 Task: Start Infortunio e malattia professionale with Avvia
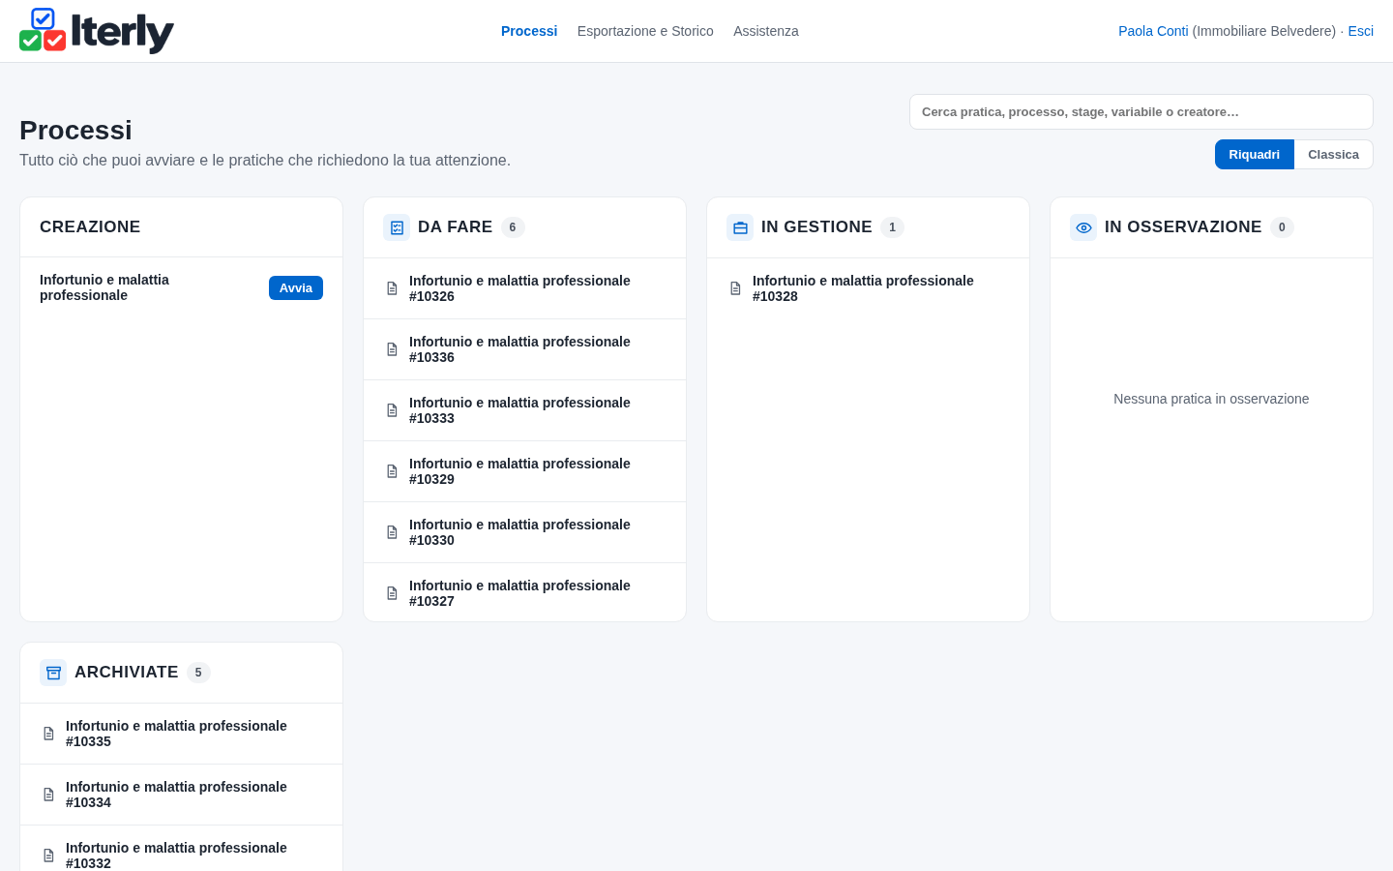(x=296, y=288)
